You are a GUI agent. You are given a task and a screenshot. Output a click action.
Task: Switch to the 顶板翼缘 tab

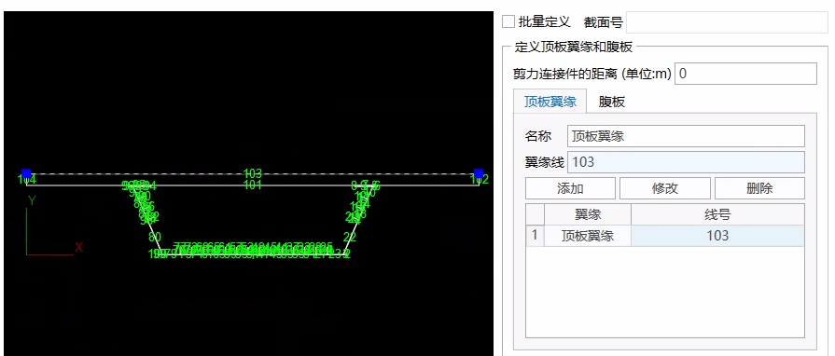pos(550,102)
